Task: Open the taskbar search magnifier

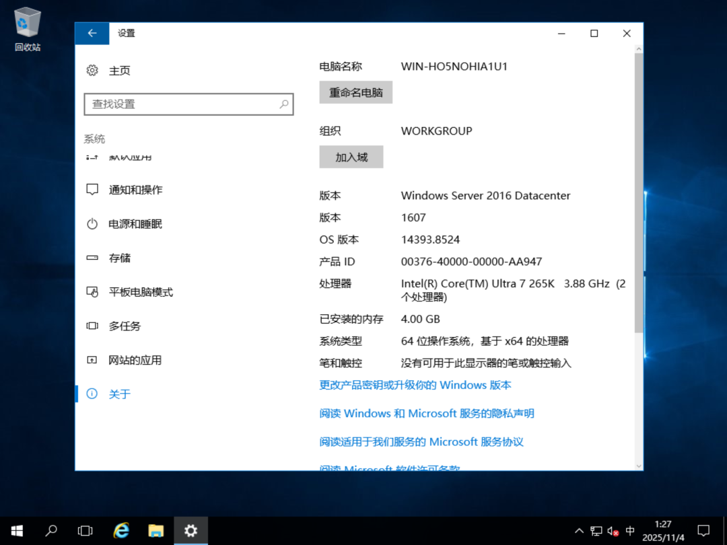Action: [x=51, y=531]
